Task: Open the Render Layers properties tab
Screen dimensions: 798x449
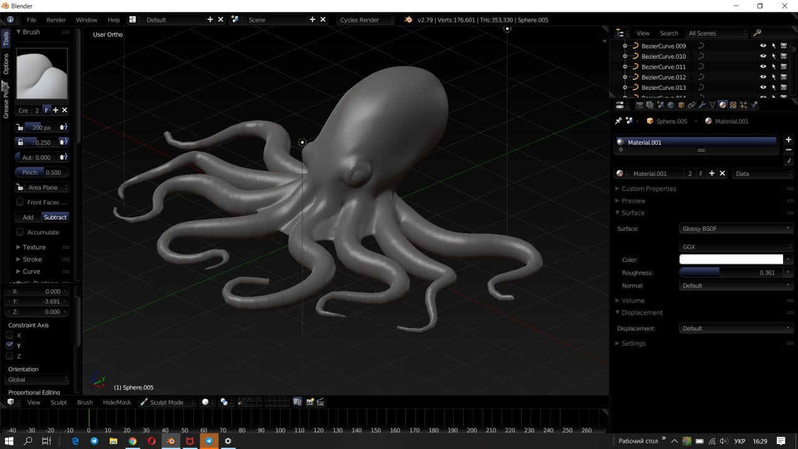Action: [x=650, y=105]
